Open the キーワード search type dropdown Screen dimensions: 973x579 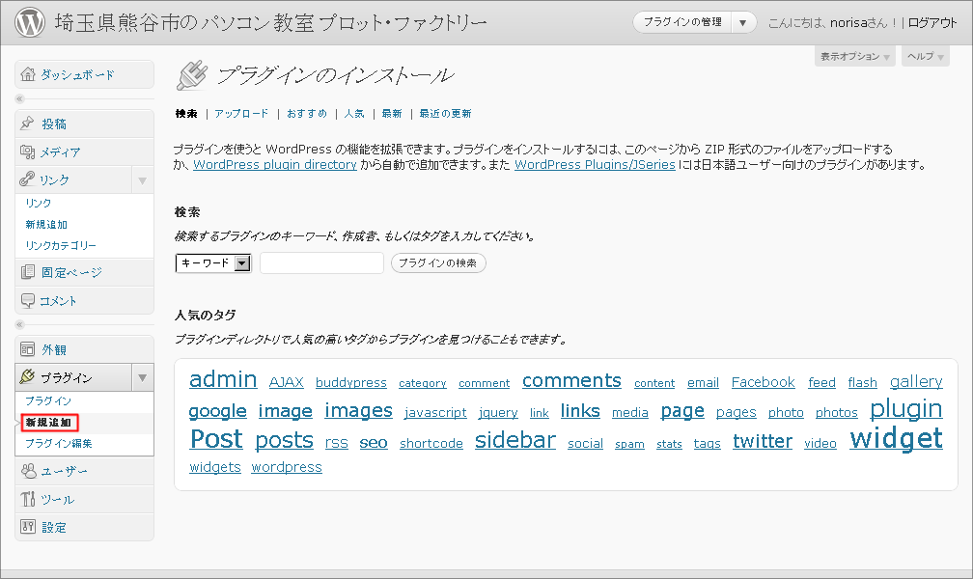[213, 263]
